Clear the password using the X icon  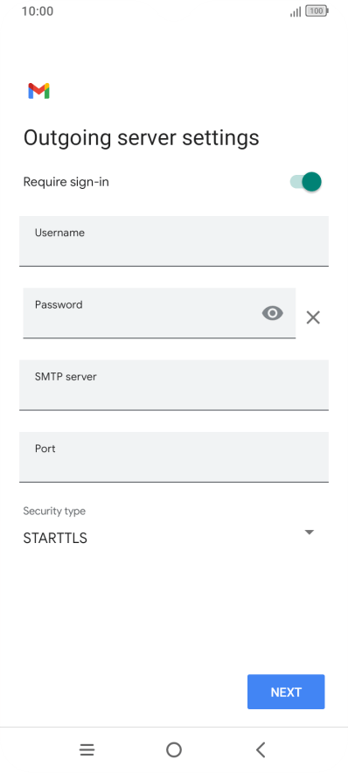(313, 317)
